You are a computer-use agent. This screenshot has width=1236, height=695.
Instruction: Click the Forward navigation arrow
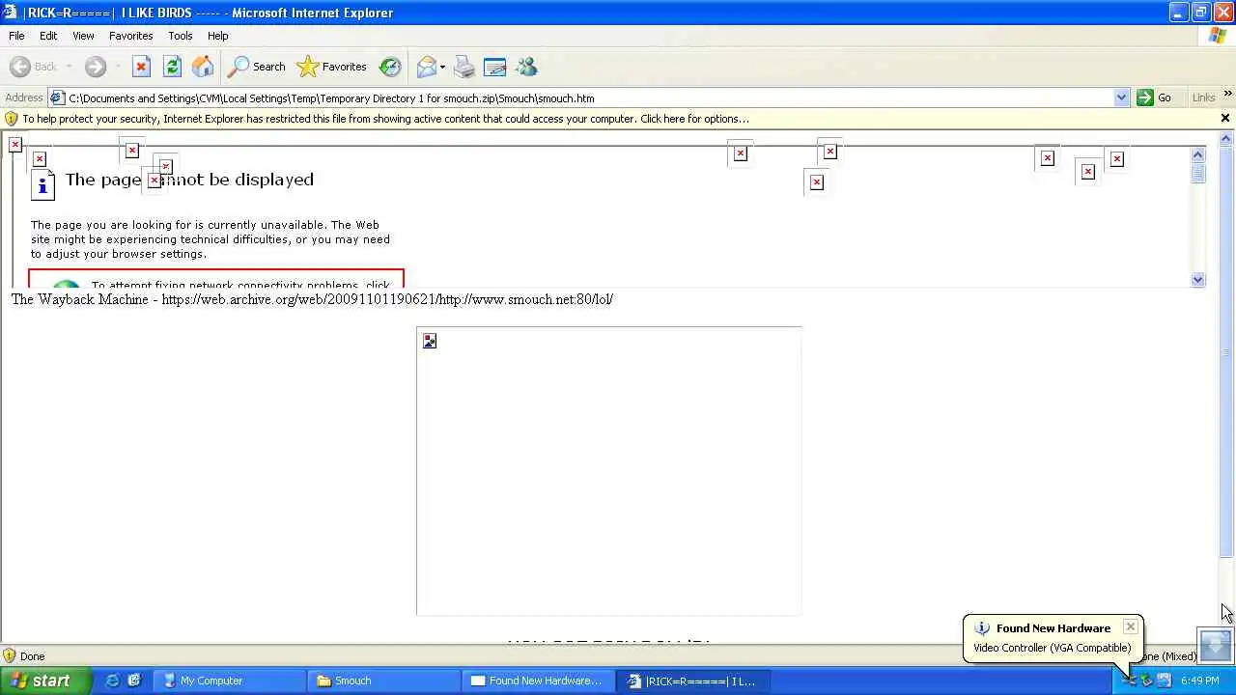(x=95, y=67)
